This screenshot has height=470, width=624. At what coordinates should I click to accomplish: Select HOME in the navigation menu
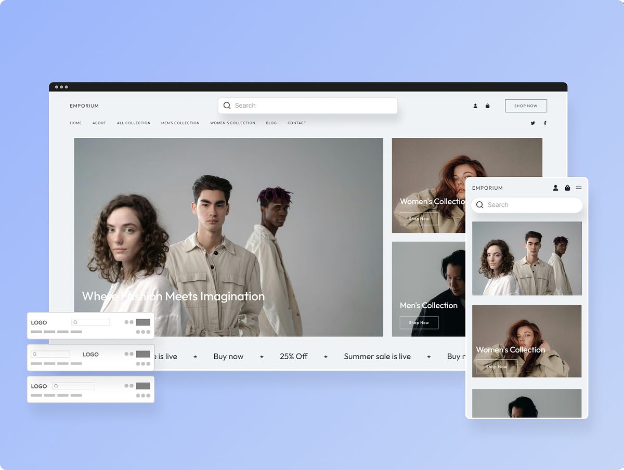tap(76, 123)
